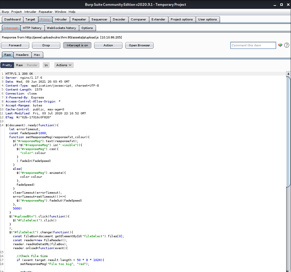Drop the intercepted response
Viewport: 291px width, 272px height.
click(x=46, y=45)
